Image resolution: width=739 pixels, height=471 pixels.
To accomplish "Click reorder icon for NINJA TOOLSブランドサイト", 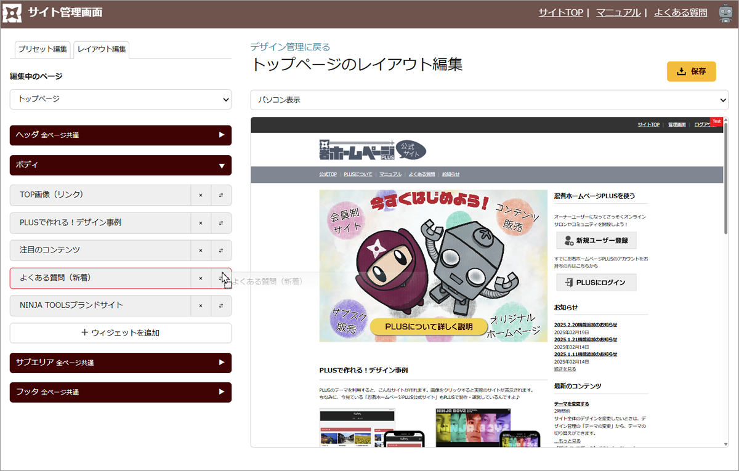I will pos(221,305).
